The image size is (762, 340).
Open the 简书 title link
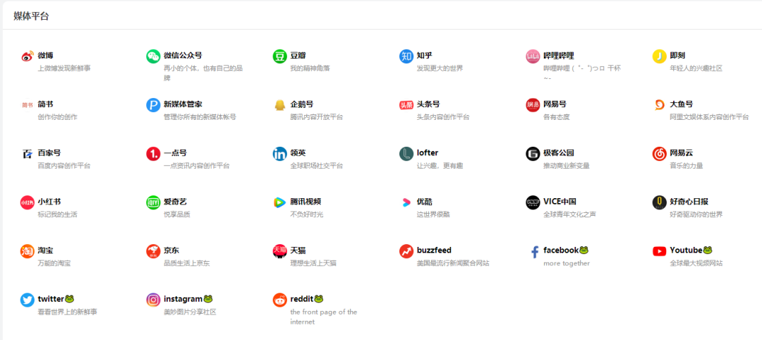(x=46, y=104)
